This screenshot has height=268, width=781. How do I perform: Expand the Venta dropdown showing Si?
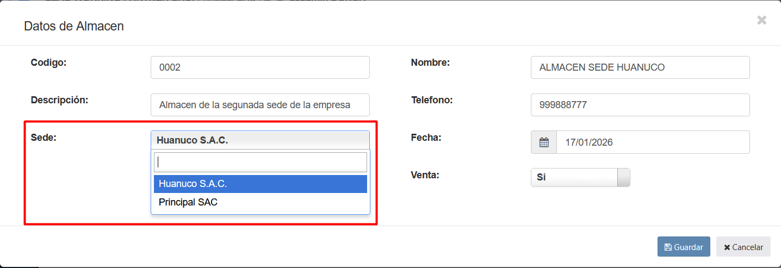coord(580,177)
